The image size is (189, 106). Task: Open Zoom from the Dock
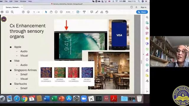point(84,99)
